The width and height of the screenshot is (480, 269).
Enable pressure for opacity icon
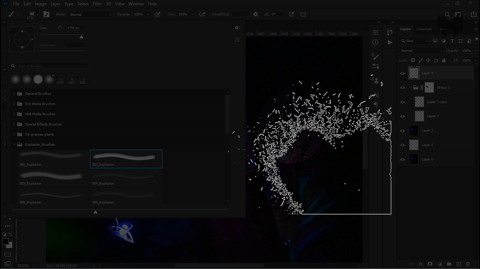pos(157,14)
